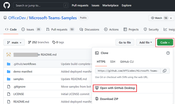Click the LICENSE file icon
This screenshot has width=175, height=104.
pyautogui.click(x=9, y=94)
